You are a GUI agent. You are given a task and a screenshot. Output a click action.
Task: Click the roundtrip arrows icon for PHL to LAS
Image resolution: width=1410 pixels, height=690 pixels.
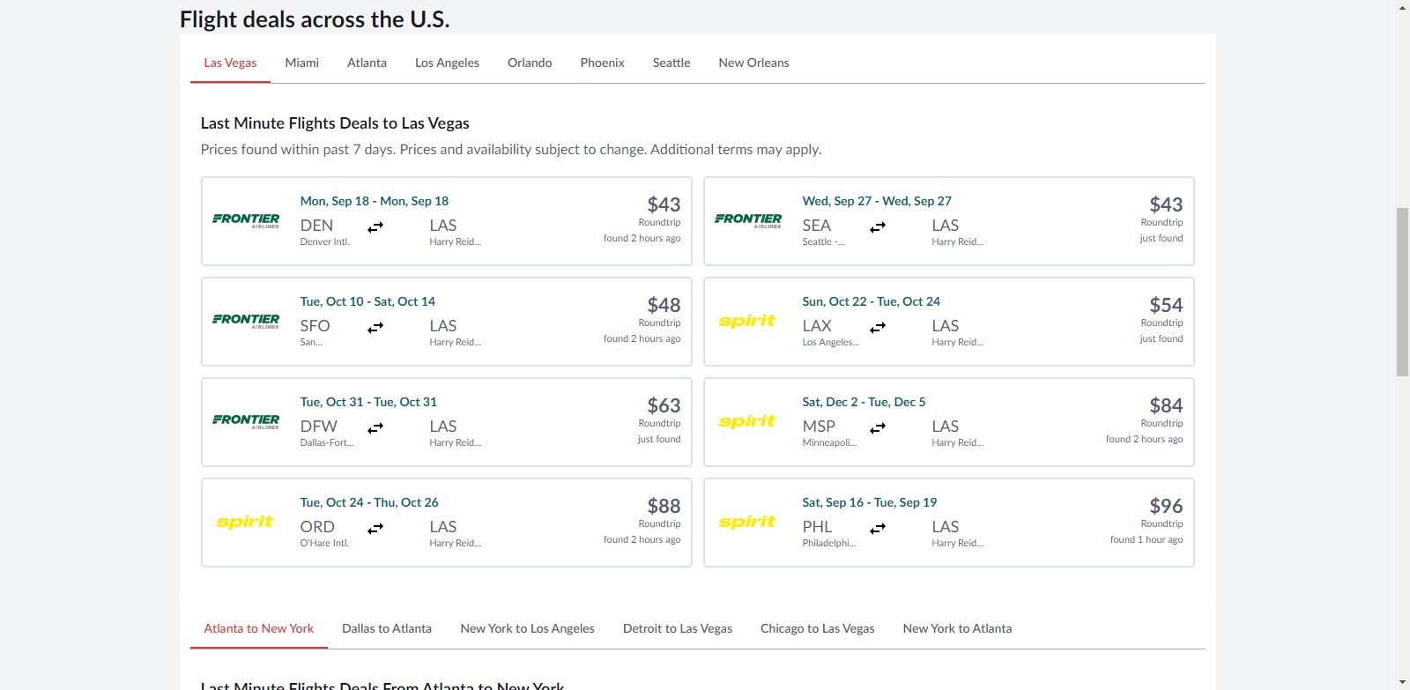tap(878, 529)
